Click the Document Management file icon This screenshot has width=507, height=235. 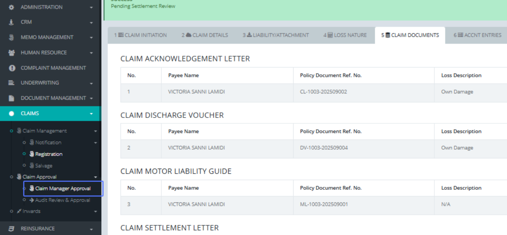[x=11, y=98]
